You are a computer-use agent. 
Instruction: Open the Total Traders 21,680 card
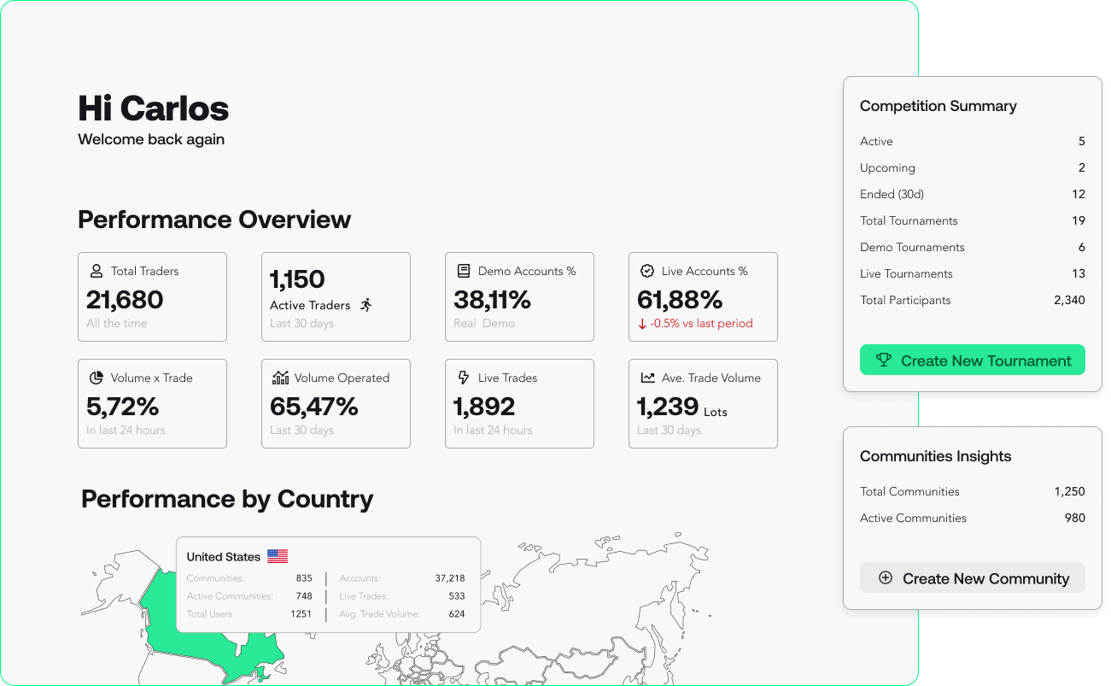152,296
